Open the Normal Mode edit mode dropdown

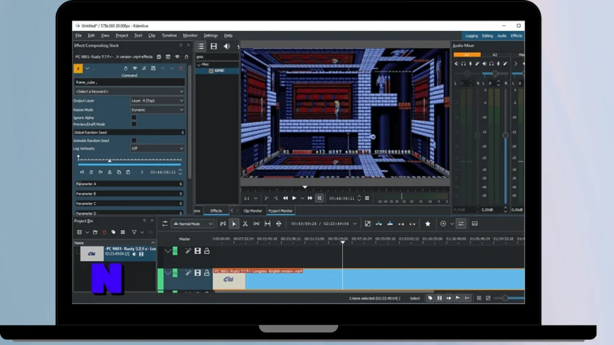(x=192, y=224)
